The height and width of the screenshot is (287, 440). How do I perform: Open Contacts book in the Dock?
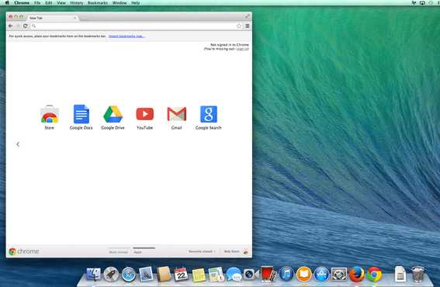pyautogui.click(x=164, y=274)
